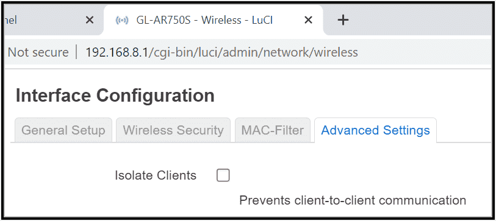Click the Not secure site indicator
The width and height of the screenshot is (496, 221).
click(x=38, y=52)
